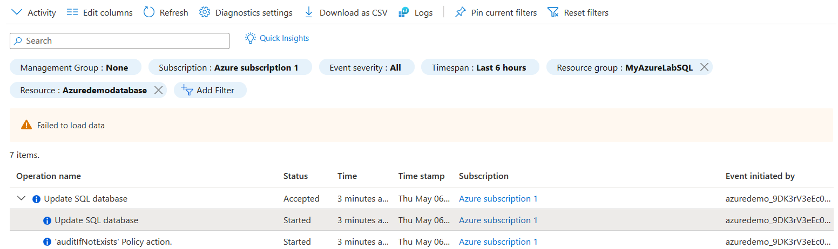Click the Quick Insights lightbulb icon
The image size is (838, 249).
[250, 38]
